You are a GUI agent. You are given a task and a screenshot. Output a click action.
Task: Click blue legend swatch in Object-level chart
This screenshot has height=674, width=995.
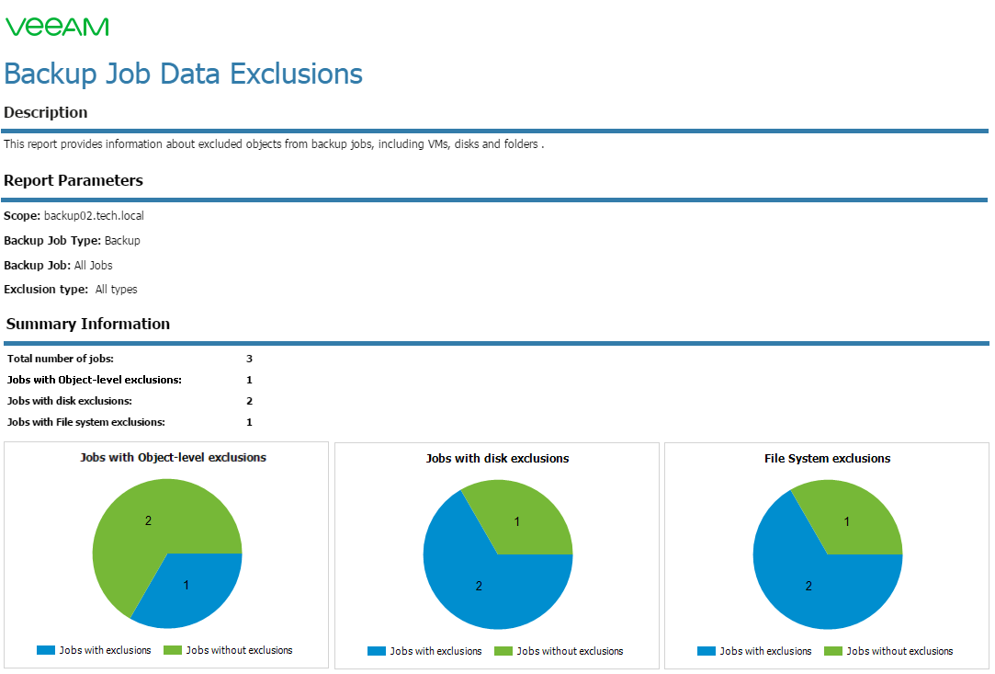tap(46, 650)
